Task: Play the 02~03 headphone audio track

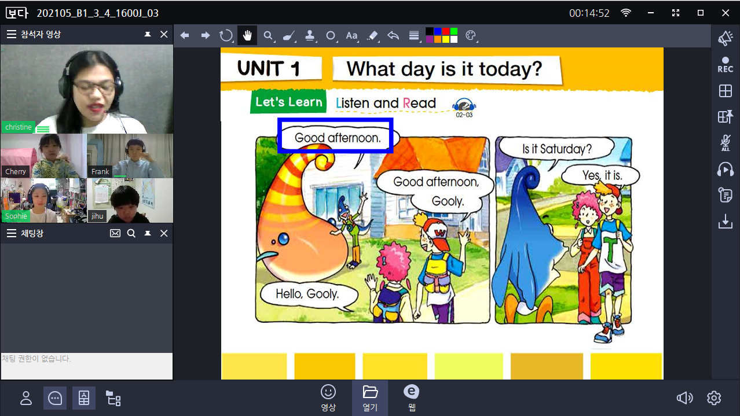Action: [x=464, y=107]
